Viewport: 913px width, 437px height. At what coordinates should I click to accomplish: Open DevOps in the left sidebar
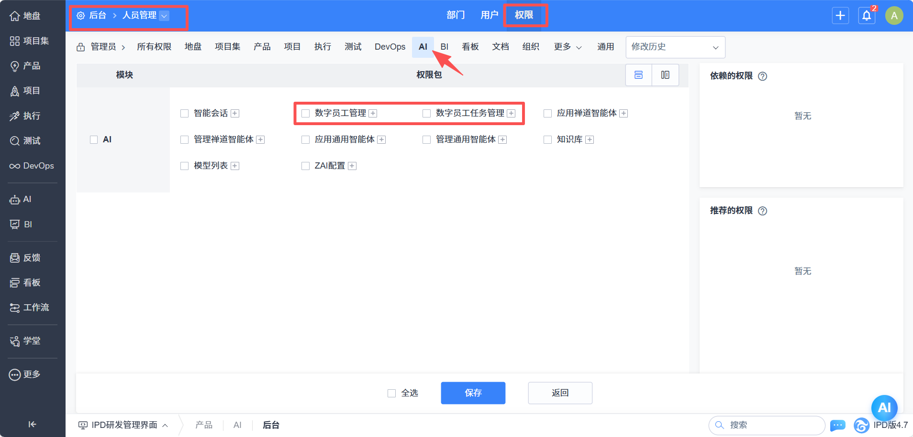click(32, 166)
